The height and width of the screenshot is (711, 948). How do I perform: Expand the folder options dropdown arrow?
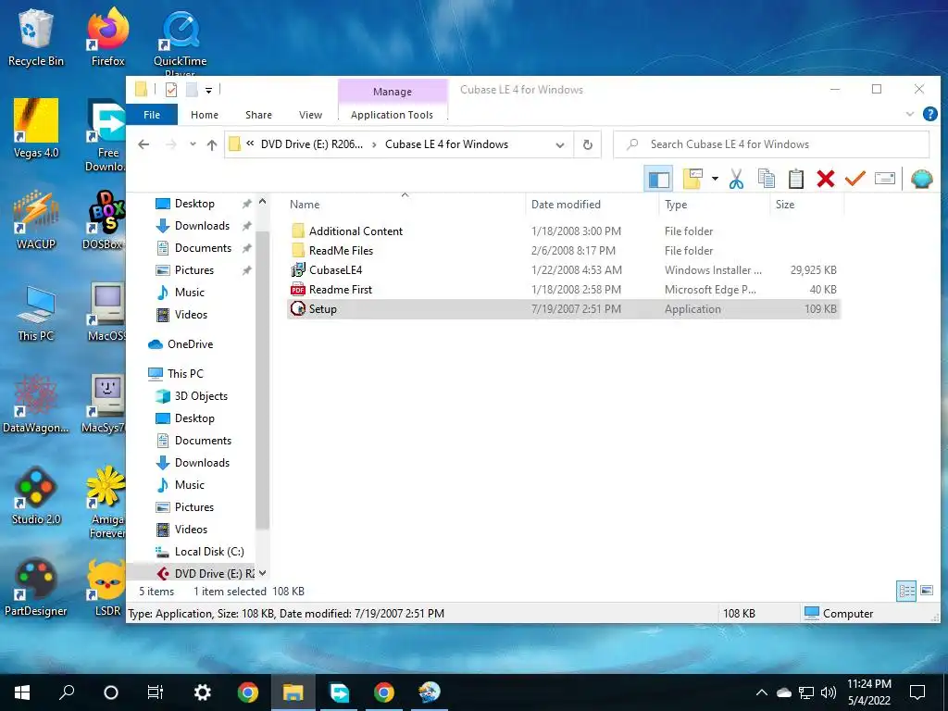click(715, 179)
